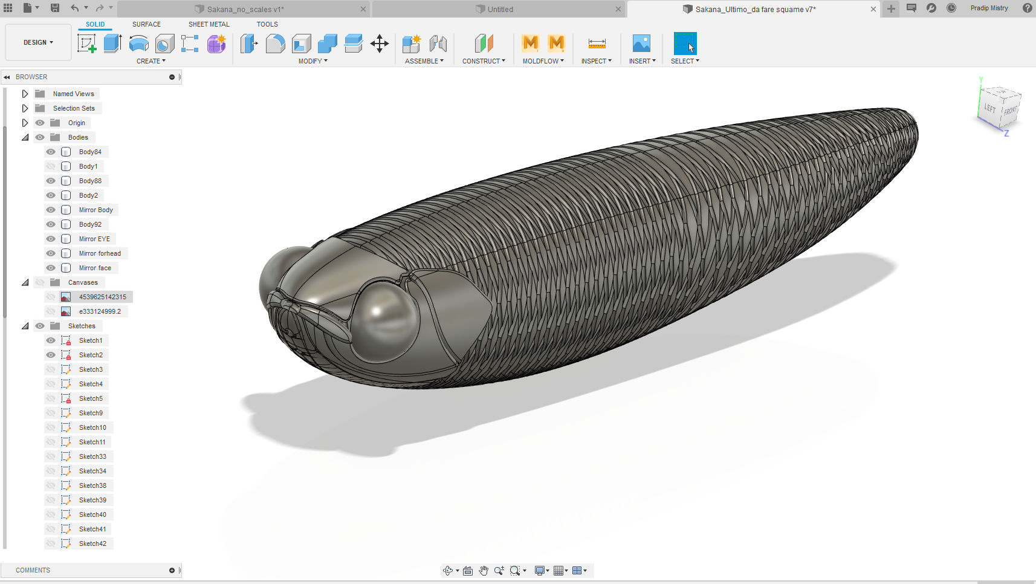The width and height of the screenshot is (1036, 584).
Task: Click the Joint tool icon
Action: coord(438,44)
